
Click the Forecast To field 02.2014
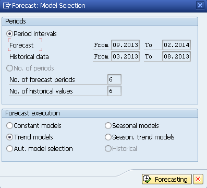pos(176,45)
